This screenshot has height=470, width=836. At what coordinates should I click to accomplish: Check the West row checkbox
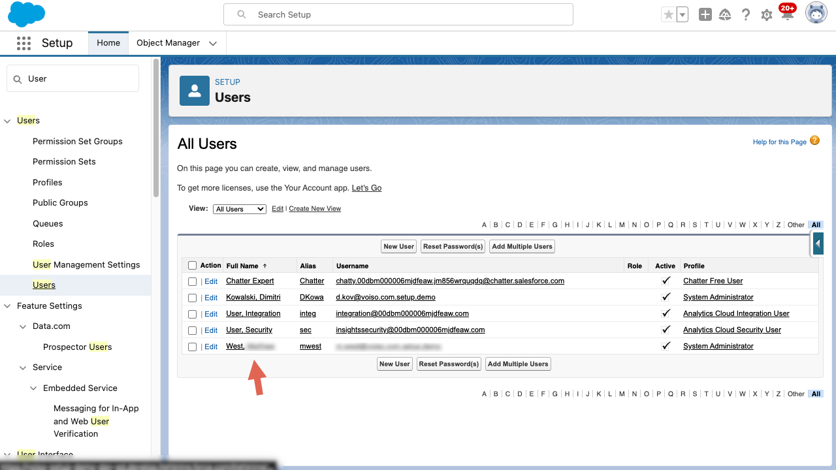[x=192, y=347]
